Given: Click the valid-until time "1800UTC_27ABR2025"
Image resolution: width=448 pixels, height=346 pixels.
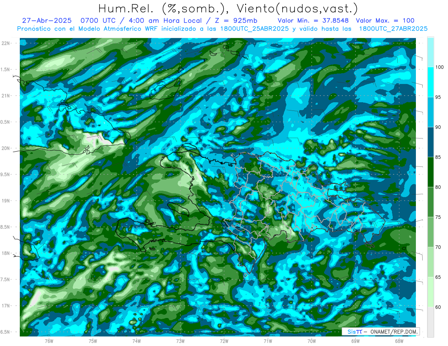Looking at the screenshot, I should coord(393,29).
